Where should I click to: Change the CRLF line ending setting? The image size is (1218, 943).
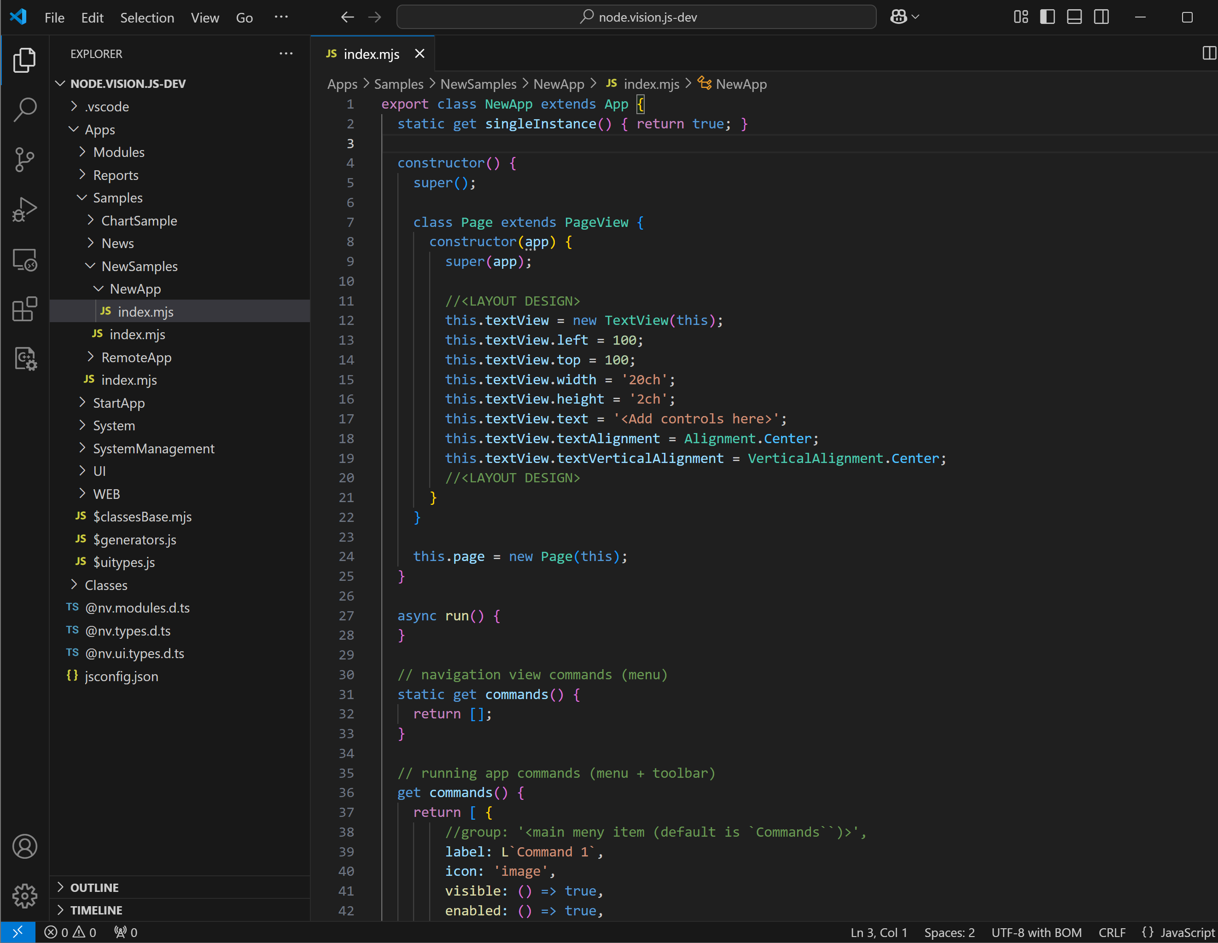coord(1112,931)
